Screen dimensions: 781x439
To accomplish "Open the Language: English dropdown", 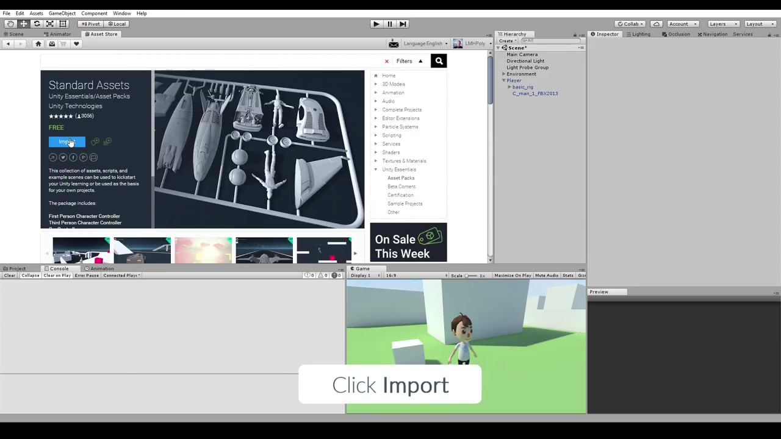I will (x=425, y=44).
